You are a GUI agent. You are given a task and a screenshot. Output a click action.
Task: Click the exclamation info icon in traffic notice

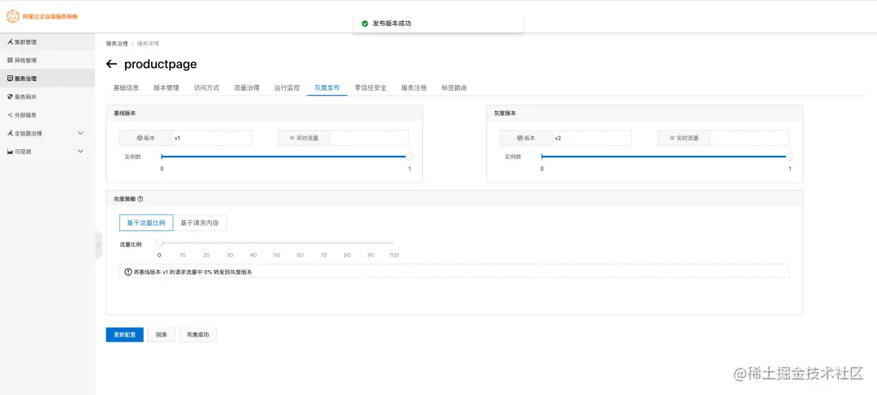tap(128, 272)
